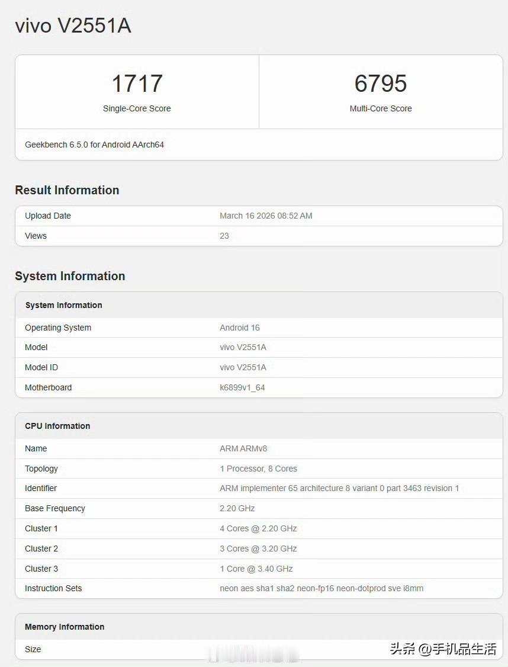Screen dimensions: 508x667
Task: Click the Operating System label
Action: point(58,328)
